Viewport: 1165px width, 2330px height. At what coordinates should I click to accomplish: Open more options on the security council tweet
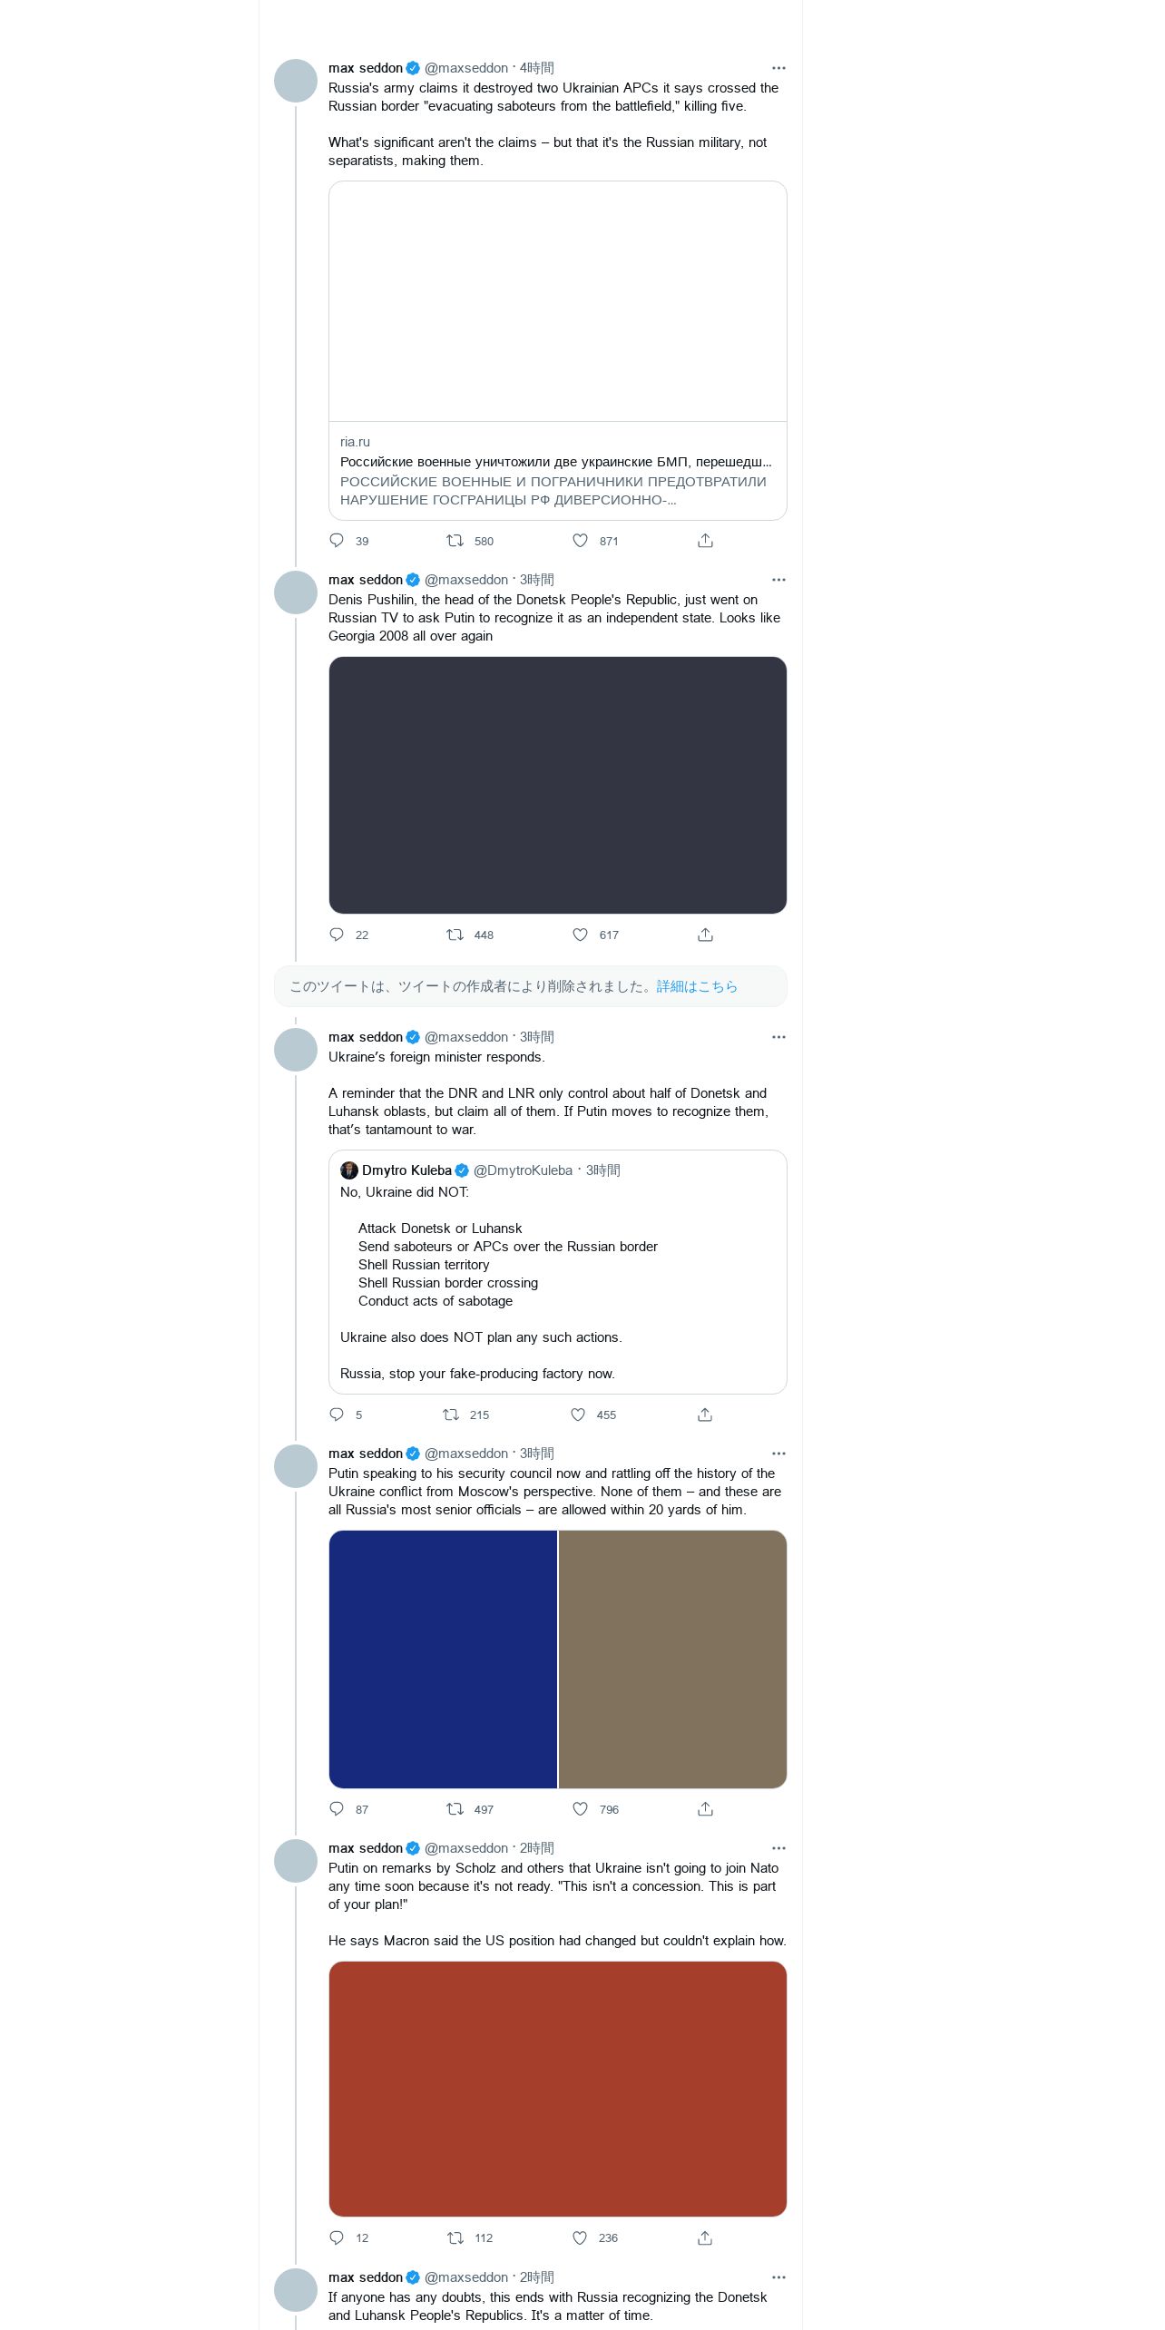click(778, 1454)
